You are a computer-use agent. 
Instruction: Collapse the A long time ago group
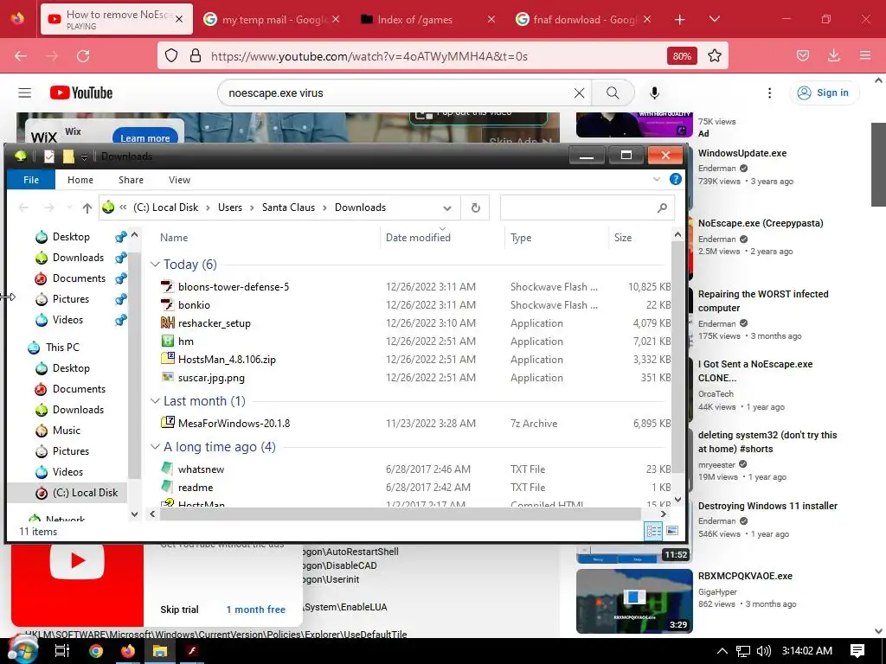coord(155,447)
